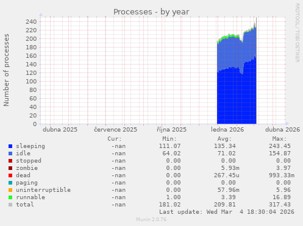Click the 'sleeping' legend label
This screenshot has width=303, height=226.
coord(30,146)
